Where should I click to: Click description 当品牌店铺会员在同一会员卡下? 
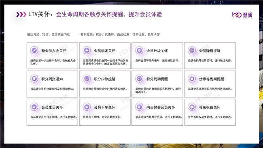106,62
